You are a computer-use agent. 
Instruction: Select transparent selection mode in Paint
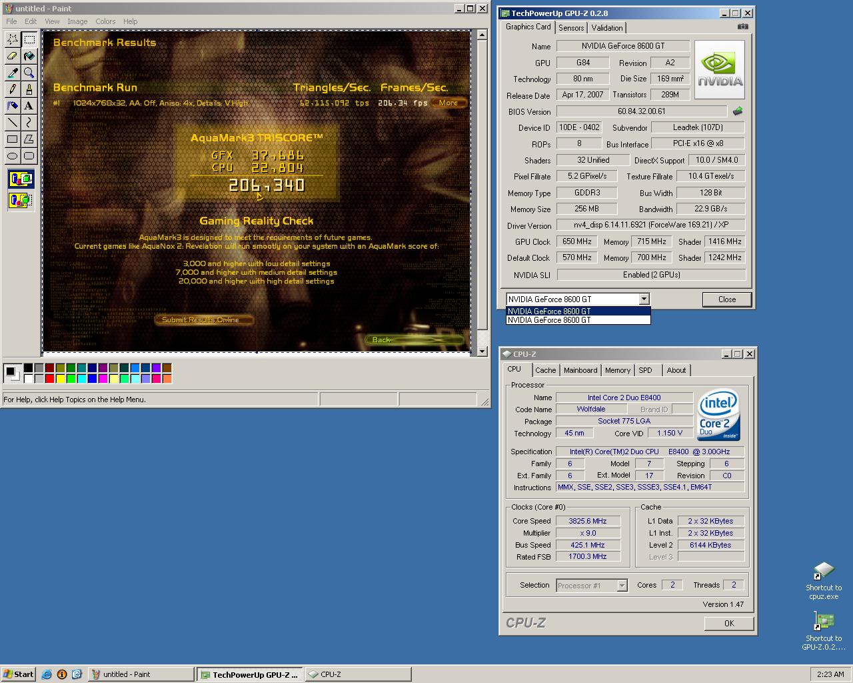pyautogui.click(x=21, y=199)
